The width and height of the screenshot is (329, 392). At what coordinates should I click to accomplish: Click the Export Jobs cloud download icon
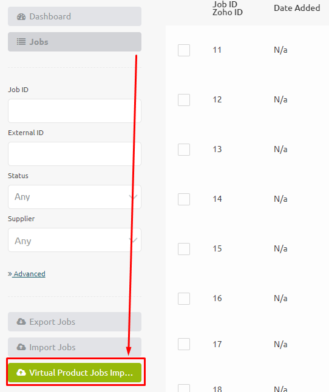(x=21, y=322)
